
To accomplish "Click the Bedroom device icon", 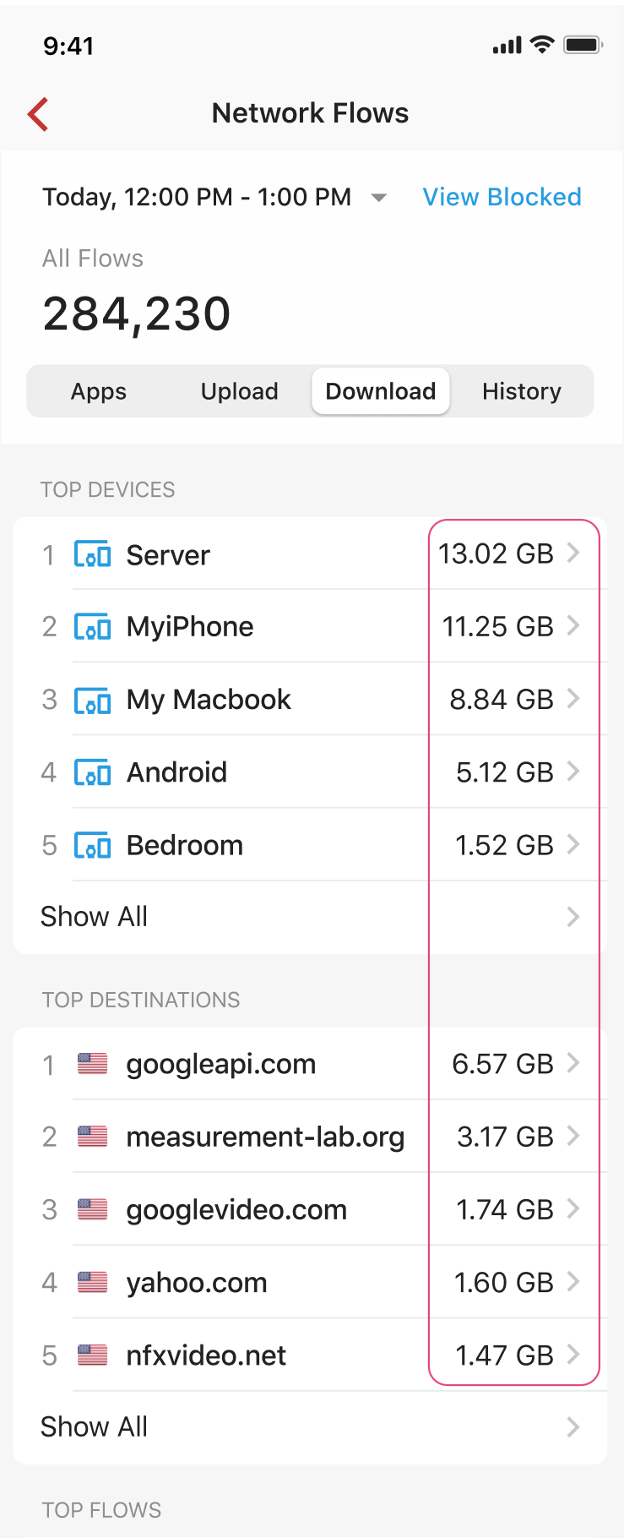I will pos(92,845).
